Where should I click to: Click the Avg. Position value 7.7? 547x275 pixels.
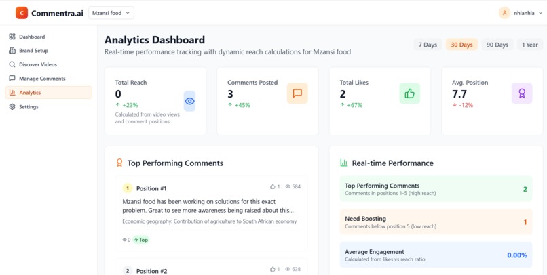[459, 94]
